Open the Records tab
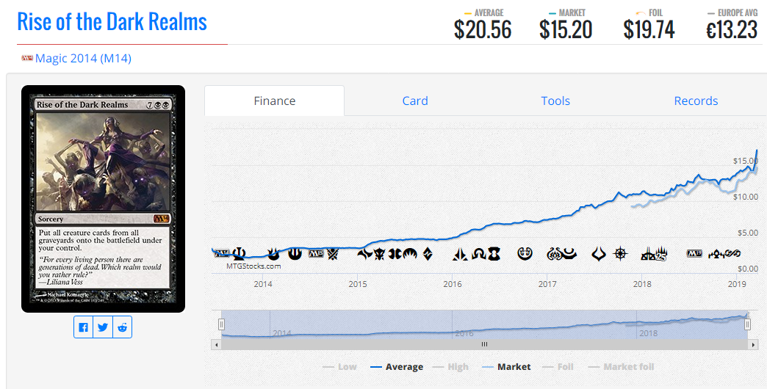The height and width of the screenshot is (389, 767). click(696, 101)
